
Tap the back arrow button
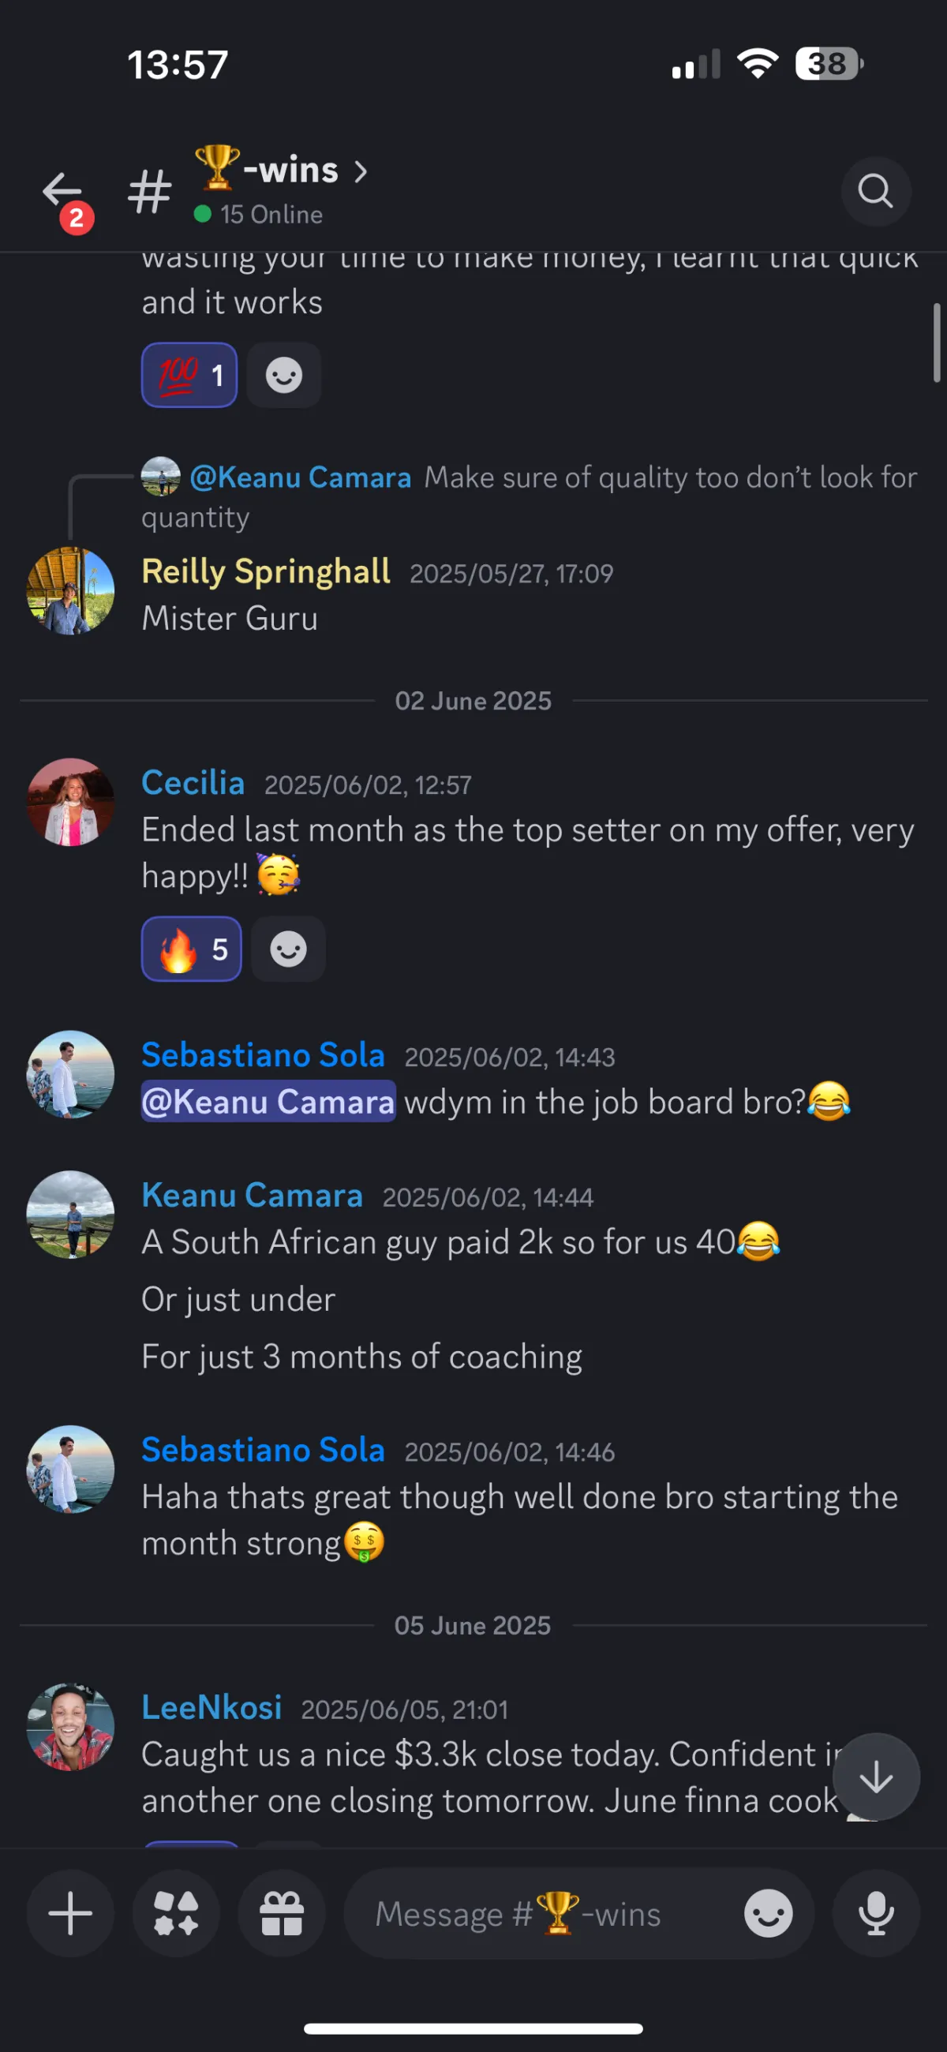pos(62,191)
